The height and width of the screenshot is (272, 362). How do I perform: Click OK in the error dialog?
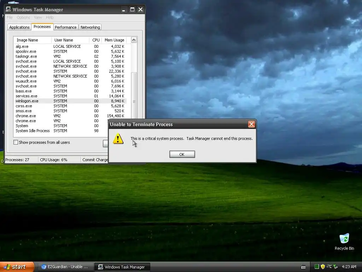(182, 154)
